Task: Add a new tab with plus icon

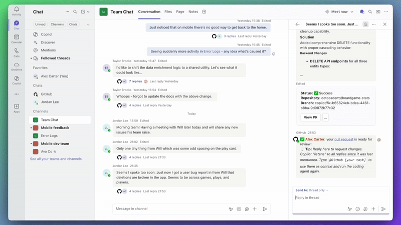Action: 204,11
